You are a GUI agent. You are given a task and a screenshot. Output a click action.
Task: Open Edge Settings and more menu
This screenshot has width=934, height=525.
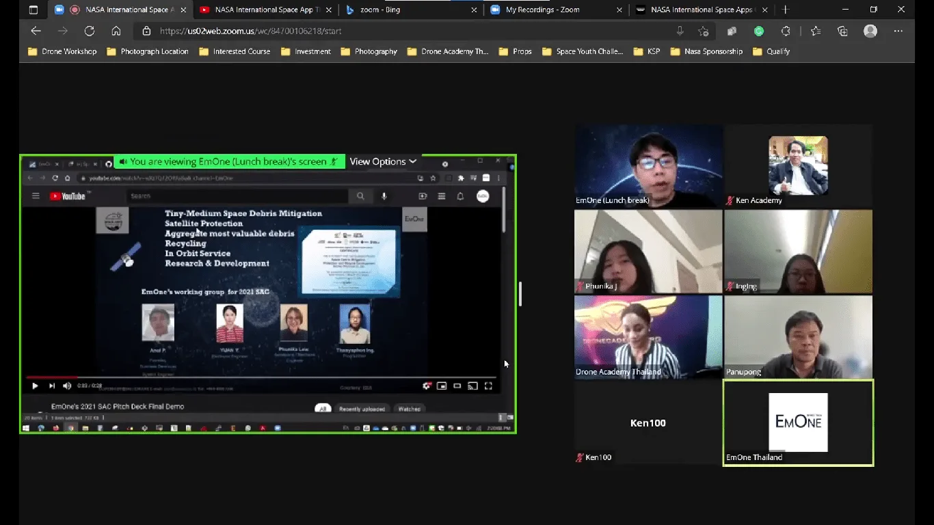click(x=898, y=31)
